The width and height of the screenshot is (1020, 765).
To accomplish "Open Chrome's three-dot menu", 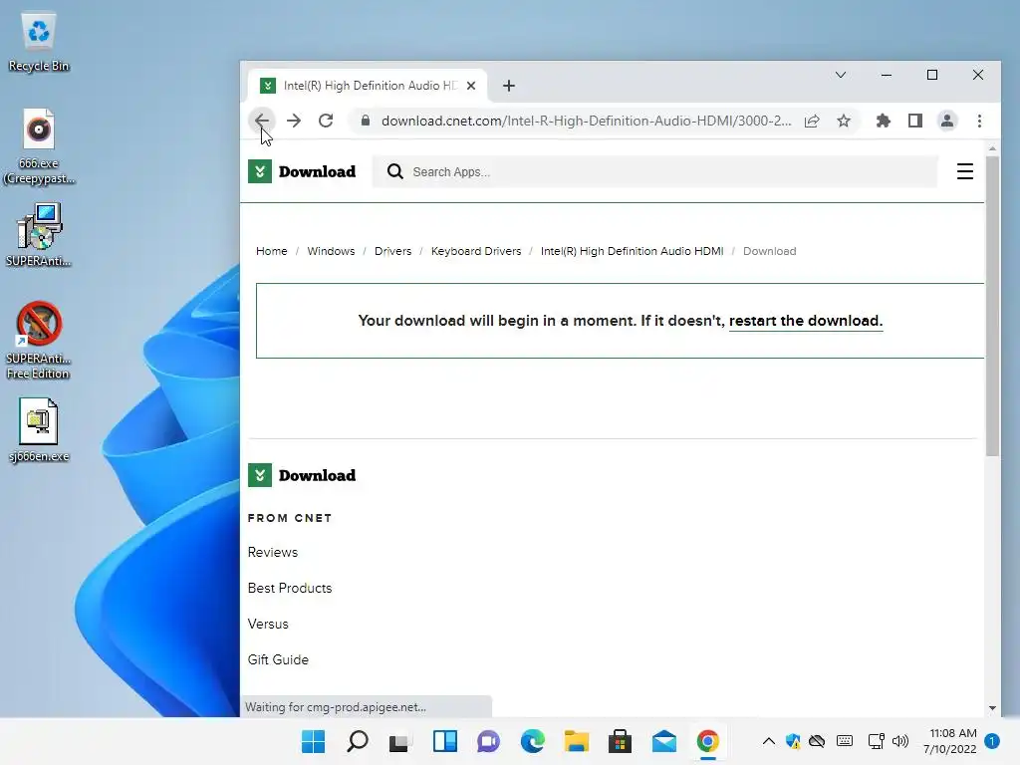I will point(980,121).
